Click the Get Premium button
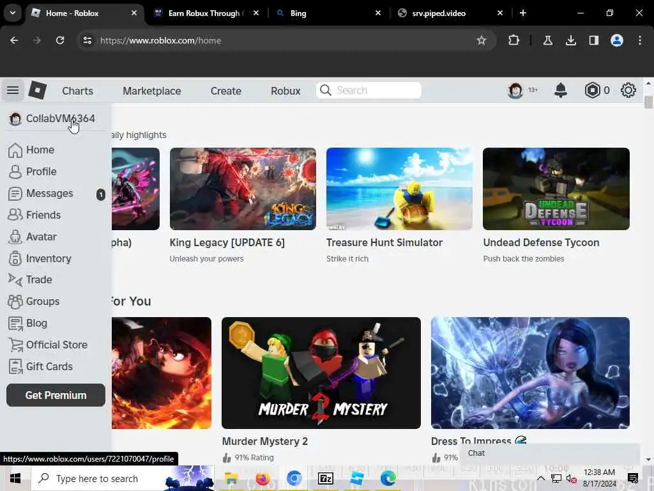654x491 pixels. pos(56,395)
